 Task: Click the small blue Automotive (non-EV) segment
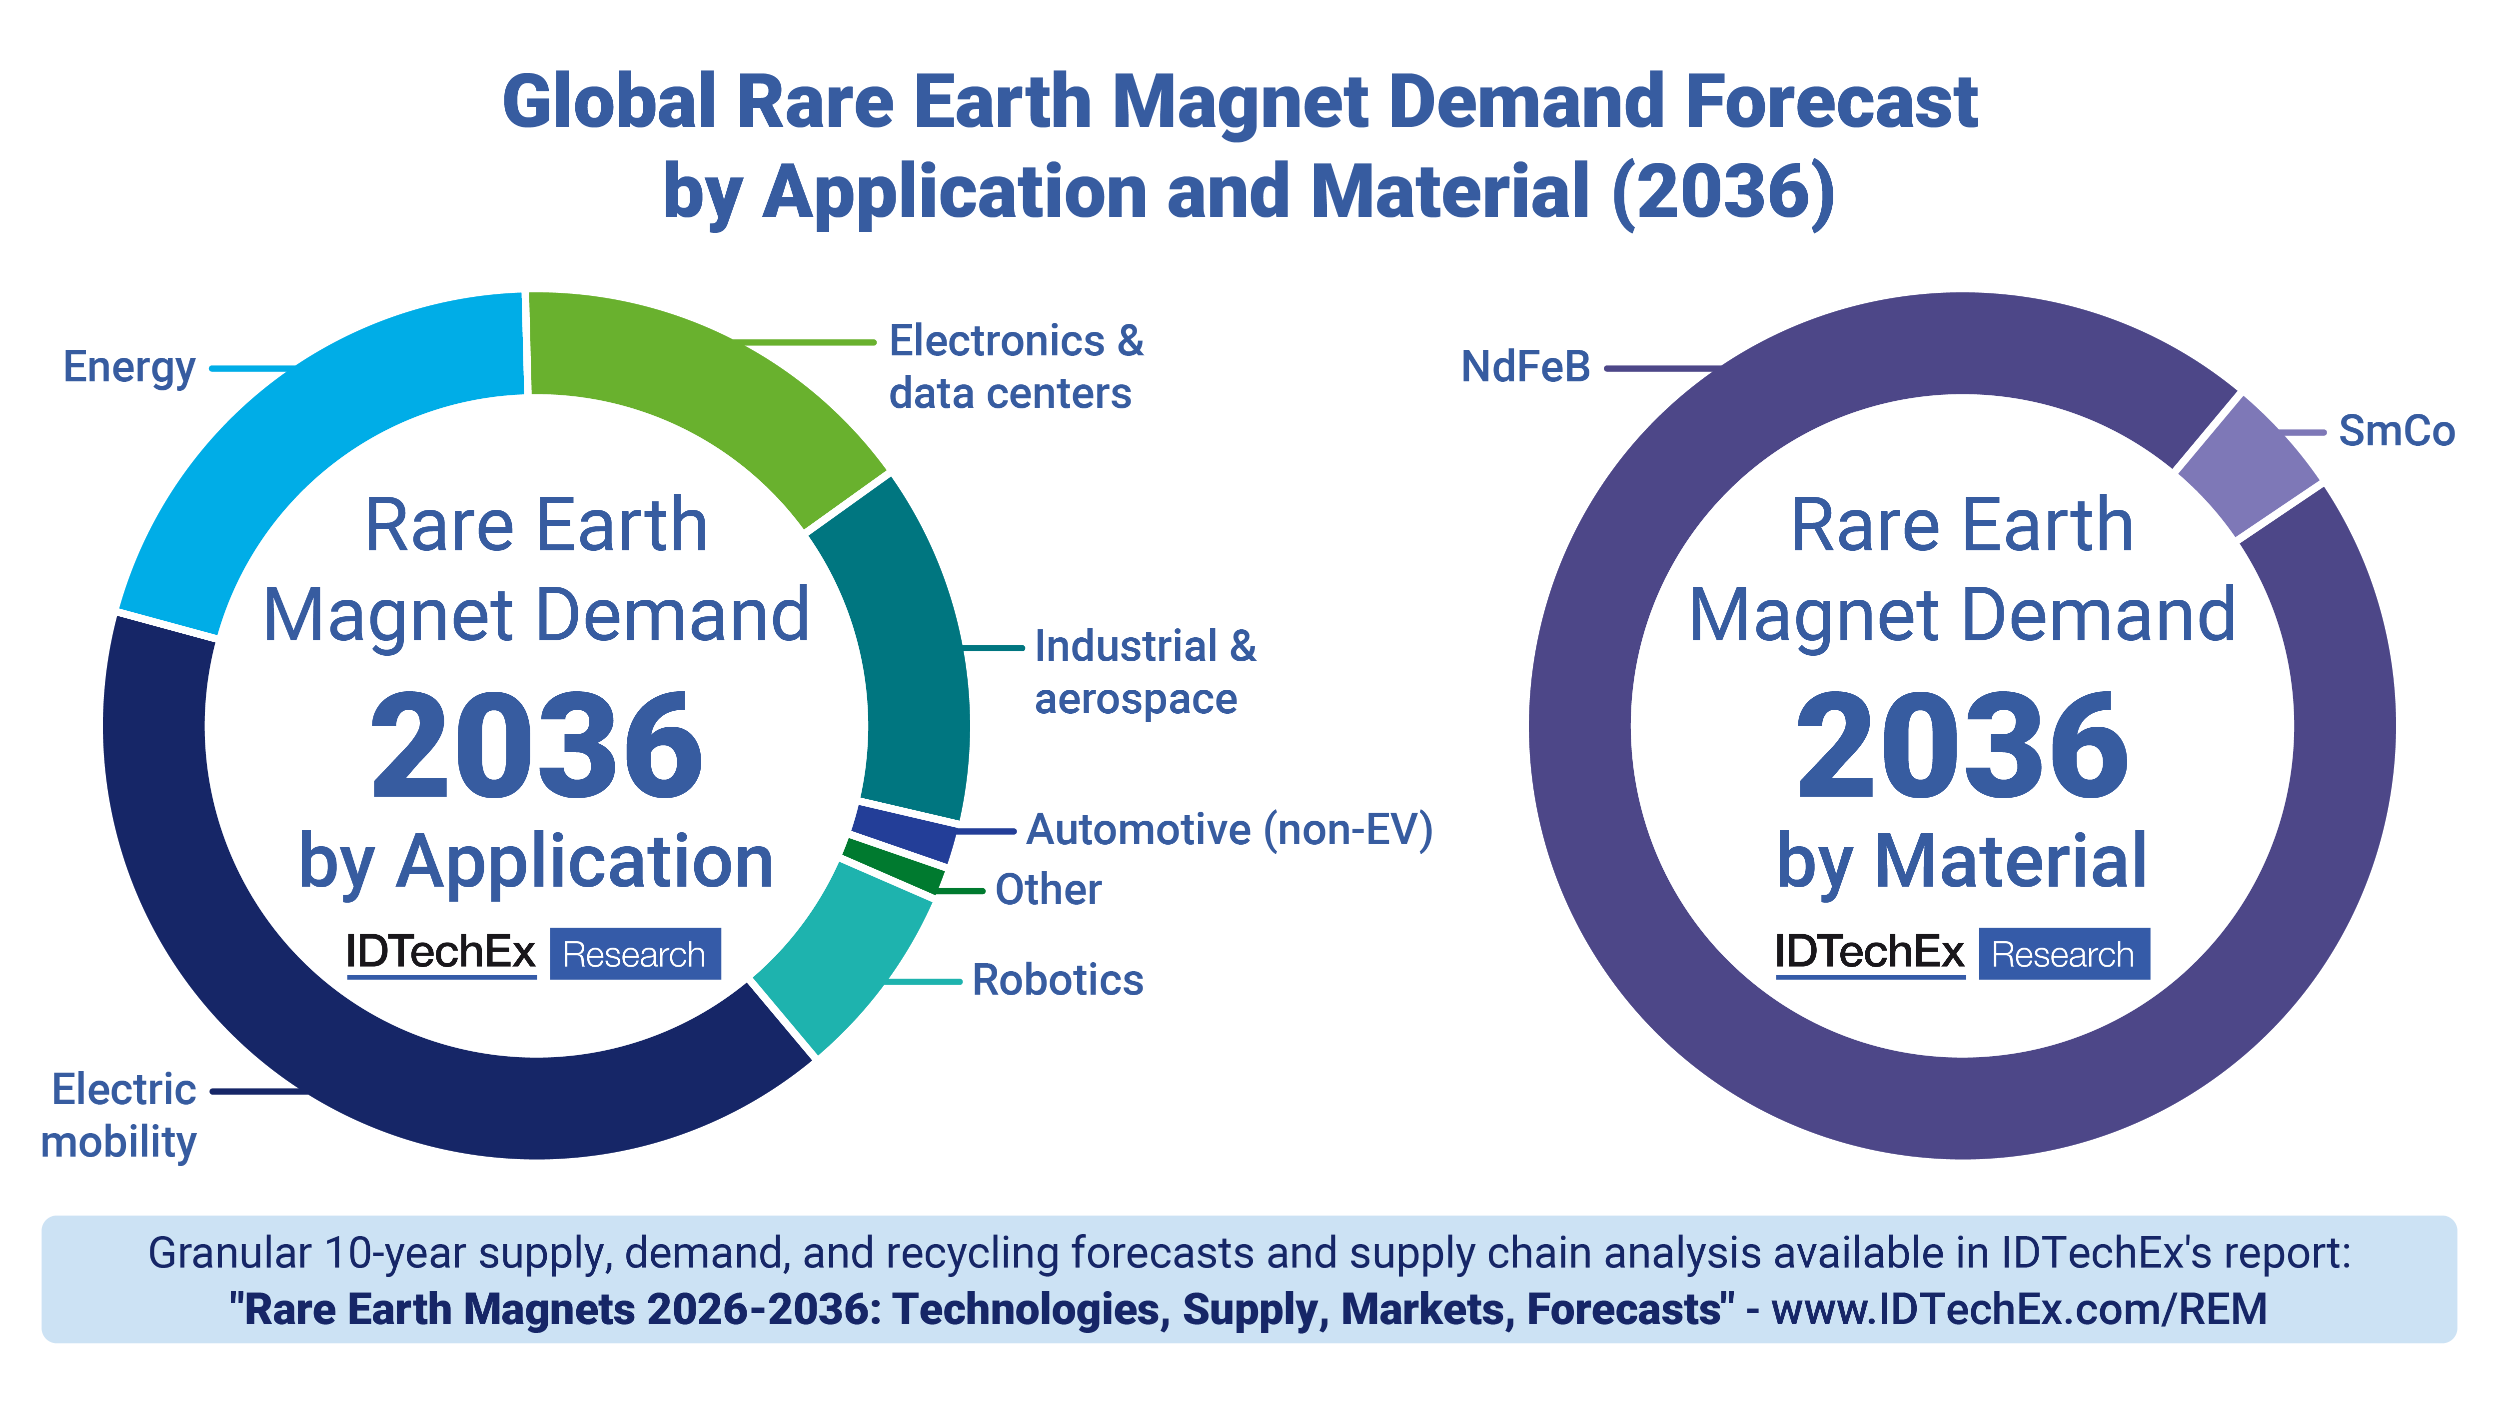point(904,834)
